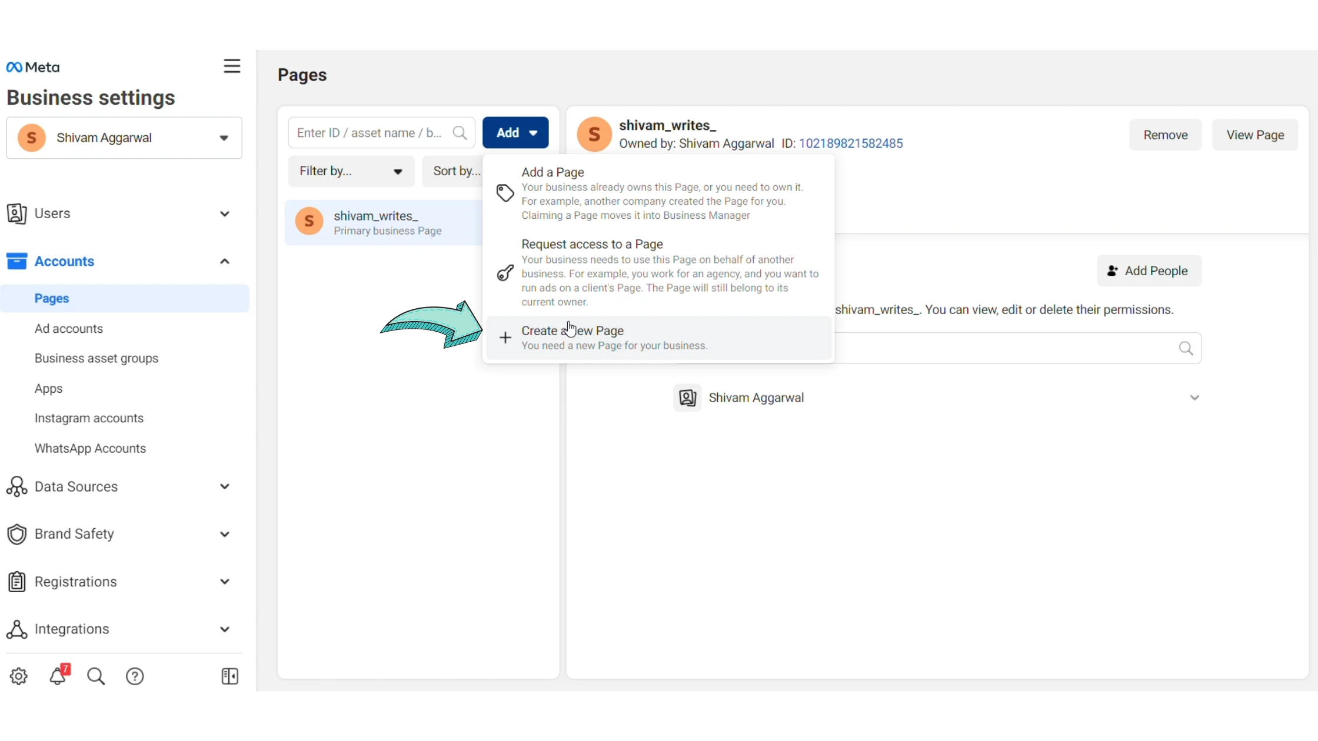Click the hamburger menu icon
The width and height of the screenshot is (1318, 741).
point(232,66)
